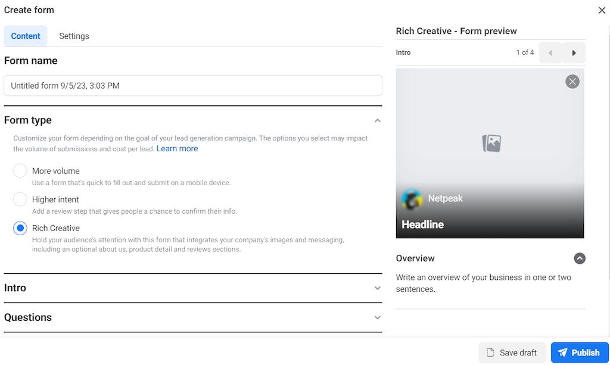
Task: Publish the form
Action: coord(580,352)
